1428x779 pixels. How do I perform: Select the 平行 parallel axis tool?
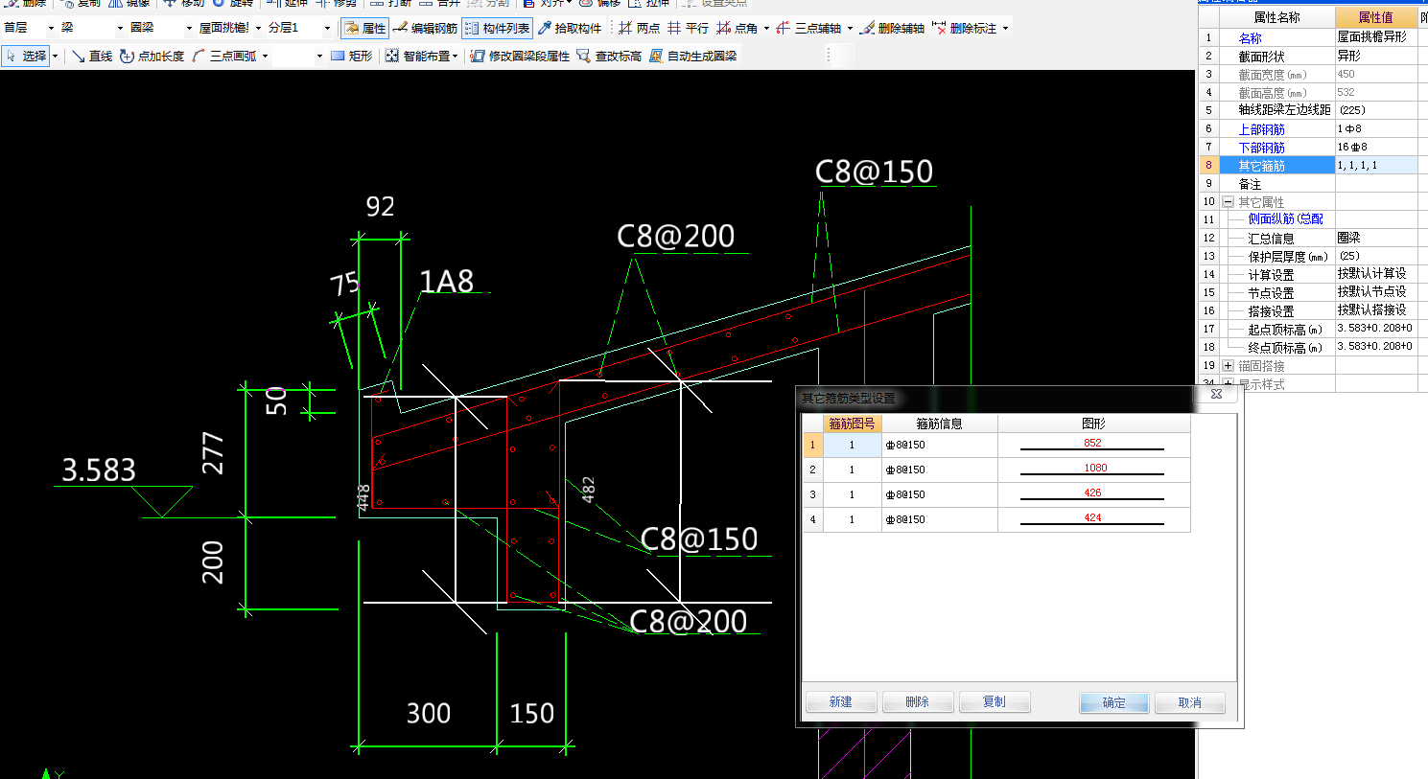[688, 29]
